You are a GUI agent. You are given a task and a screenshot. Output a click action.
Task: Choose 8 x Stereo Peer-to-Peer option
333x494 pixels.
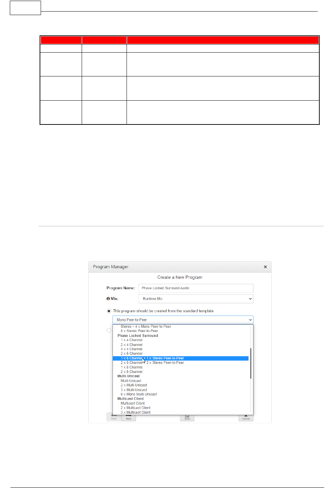click(x=140, y=331)
